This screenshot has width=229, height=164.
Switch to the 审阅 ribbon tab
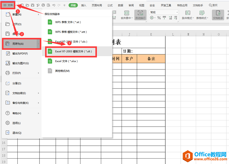pos(131,5)
